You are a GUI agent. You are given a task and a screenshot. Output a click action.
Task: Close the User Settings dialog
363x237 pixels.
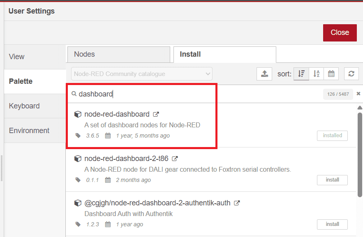coord(340,32)
